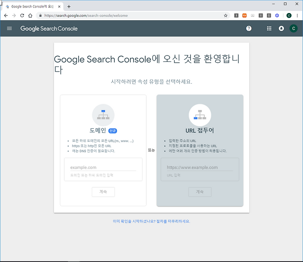303x262 pixels.
Task: Go back with browser back arrow
Action: tap(6, 16)
